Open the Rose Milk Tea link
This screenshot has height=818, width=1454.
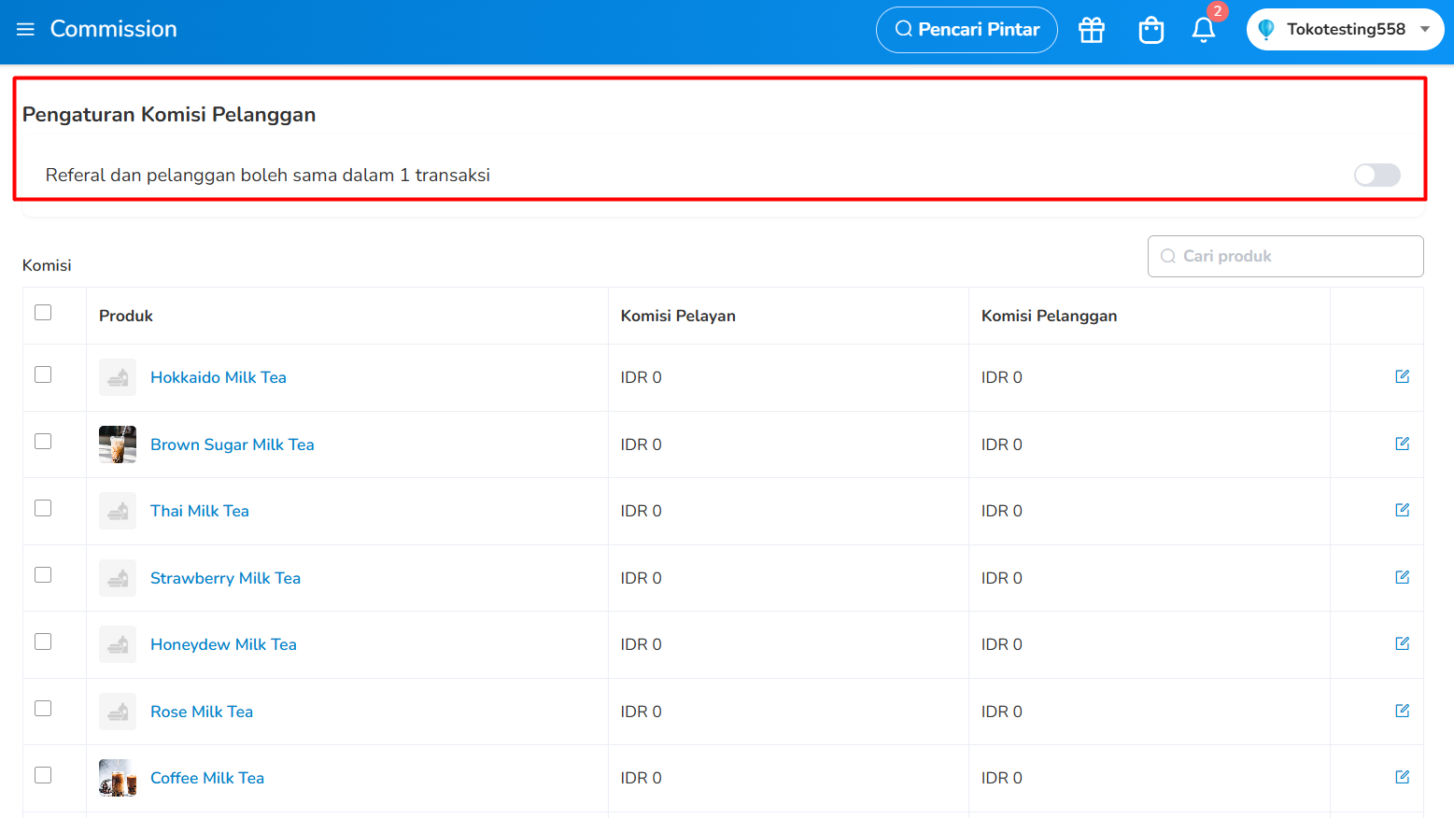coord(202,712)
